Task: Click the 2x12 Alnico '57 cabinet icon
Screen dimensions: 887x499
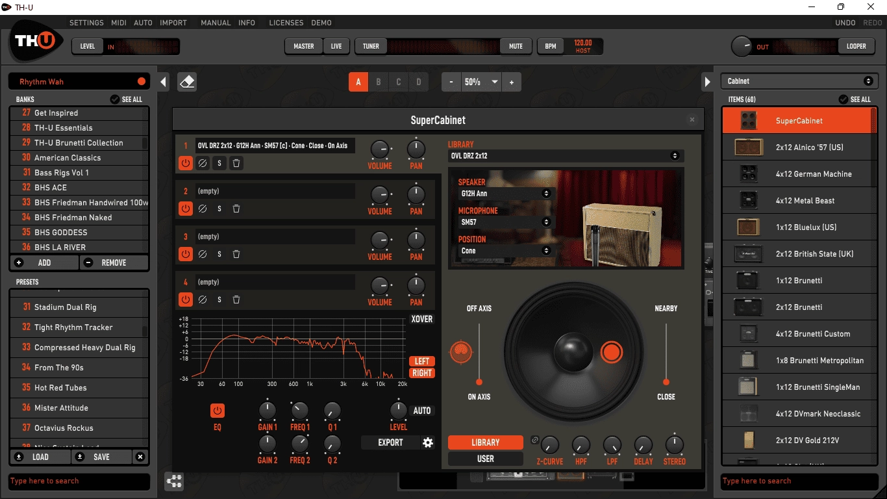Action: pyautogui.click(x=749, y=147)
